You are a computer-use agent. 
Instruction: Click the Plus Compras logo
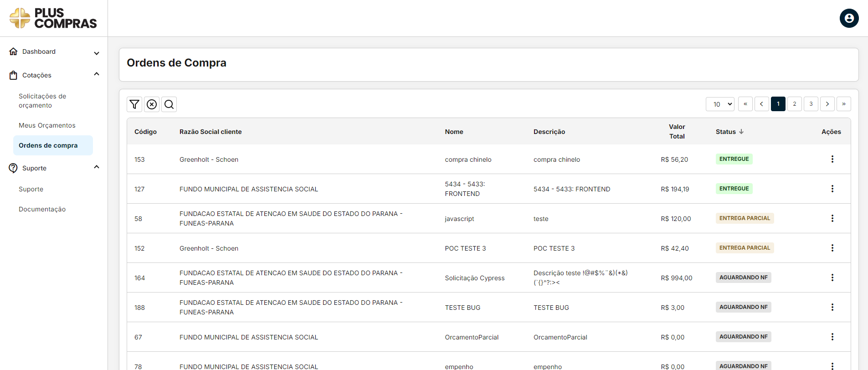tap(53, 18)
